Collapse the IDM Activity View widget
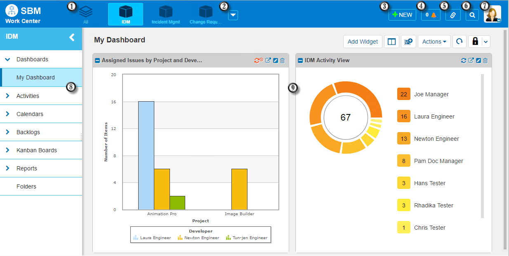Screen dimensions: 509x256 (x=300, y=61)
